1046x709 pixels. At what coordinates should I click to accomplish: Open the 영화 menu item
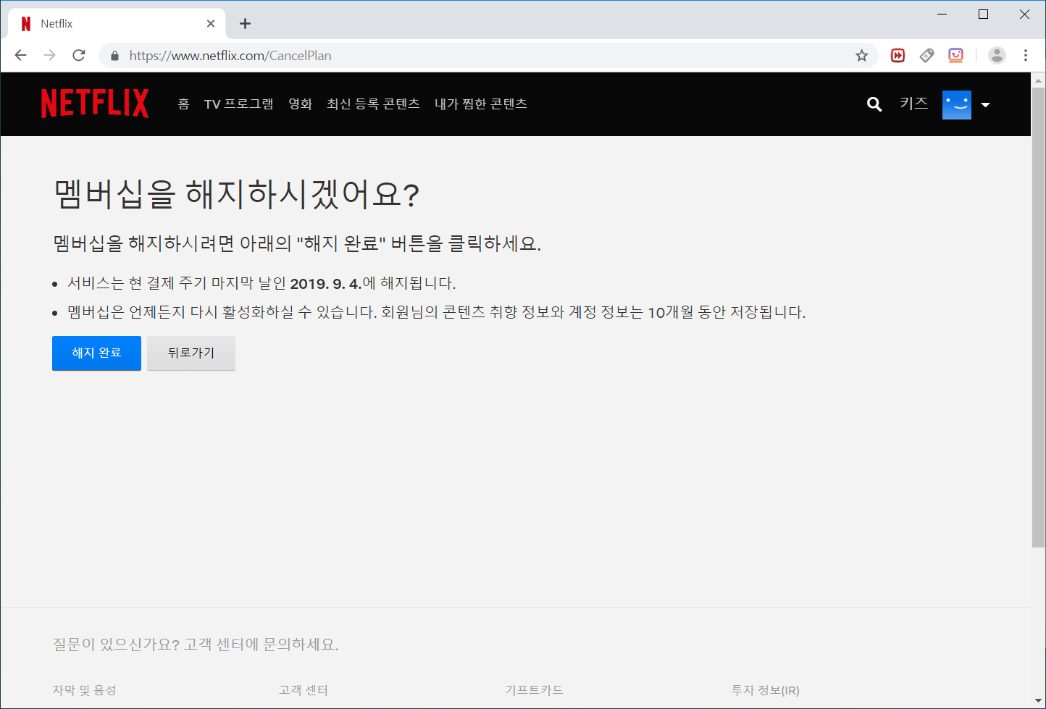tap(300, 104)
